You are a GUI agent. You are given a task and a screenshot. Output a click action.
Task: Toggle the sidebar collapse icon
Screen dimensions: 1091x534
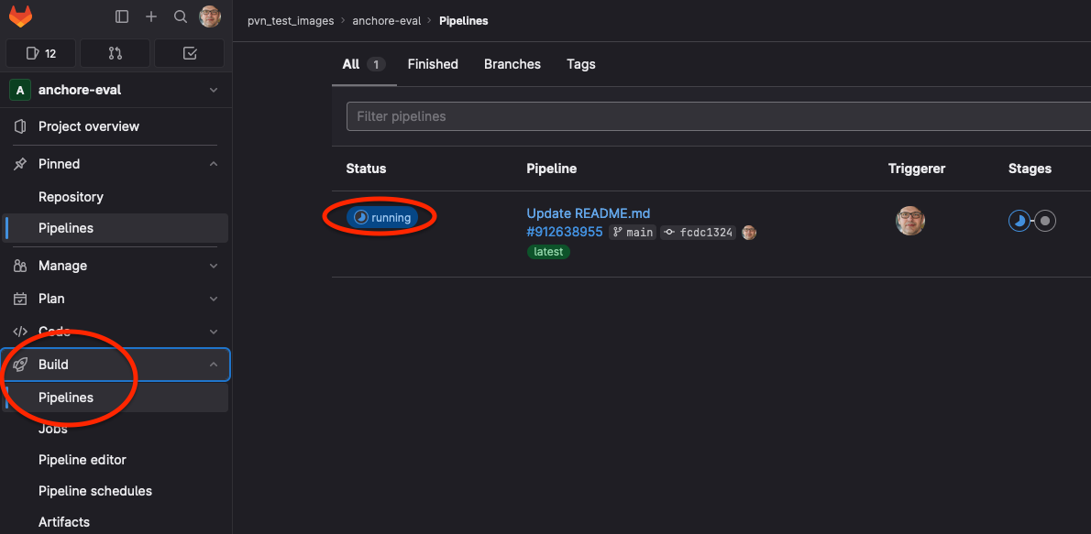pos(122,16)
